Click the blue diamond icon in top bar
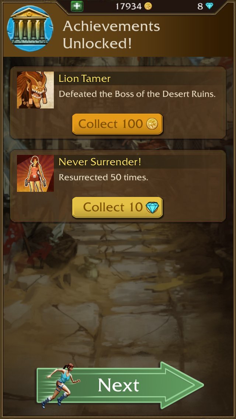The image size is (236, 419). tap(209, 6)
